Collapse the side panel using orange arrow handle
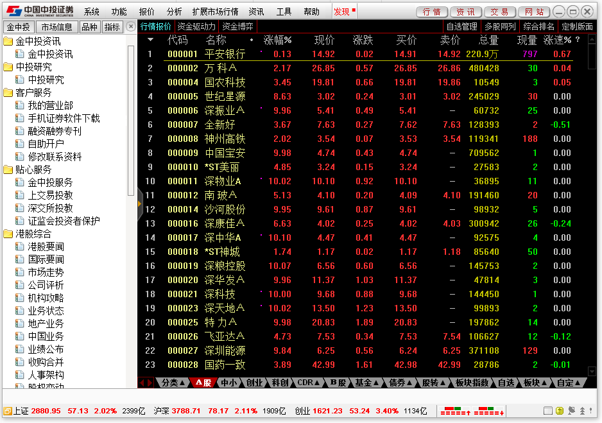The width and height of the screenshot is (602, 423). click(x=139, y=203)
